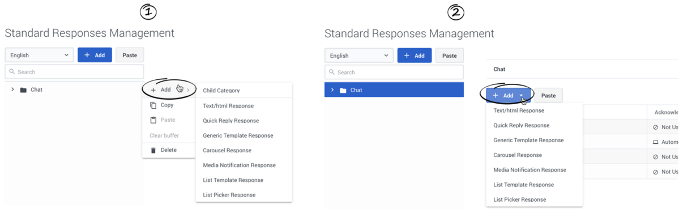This screenshot has width=679, height=209.
Task: Expand the highlighted Chat category chevron
Action: coord(332,89)
